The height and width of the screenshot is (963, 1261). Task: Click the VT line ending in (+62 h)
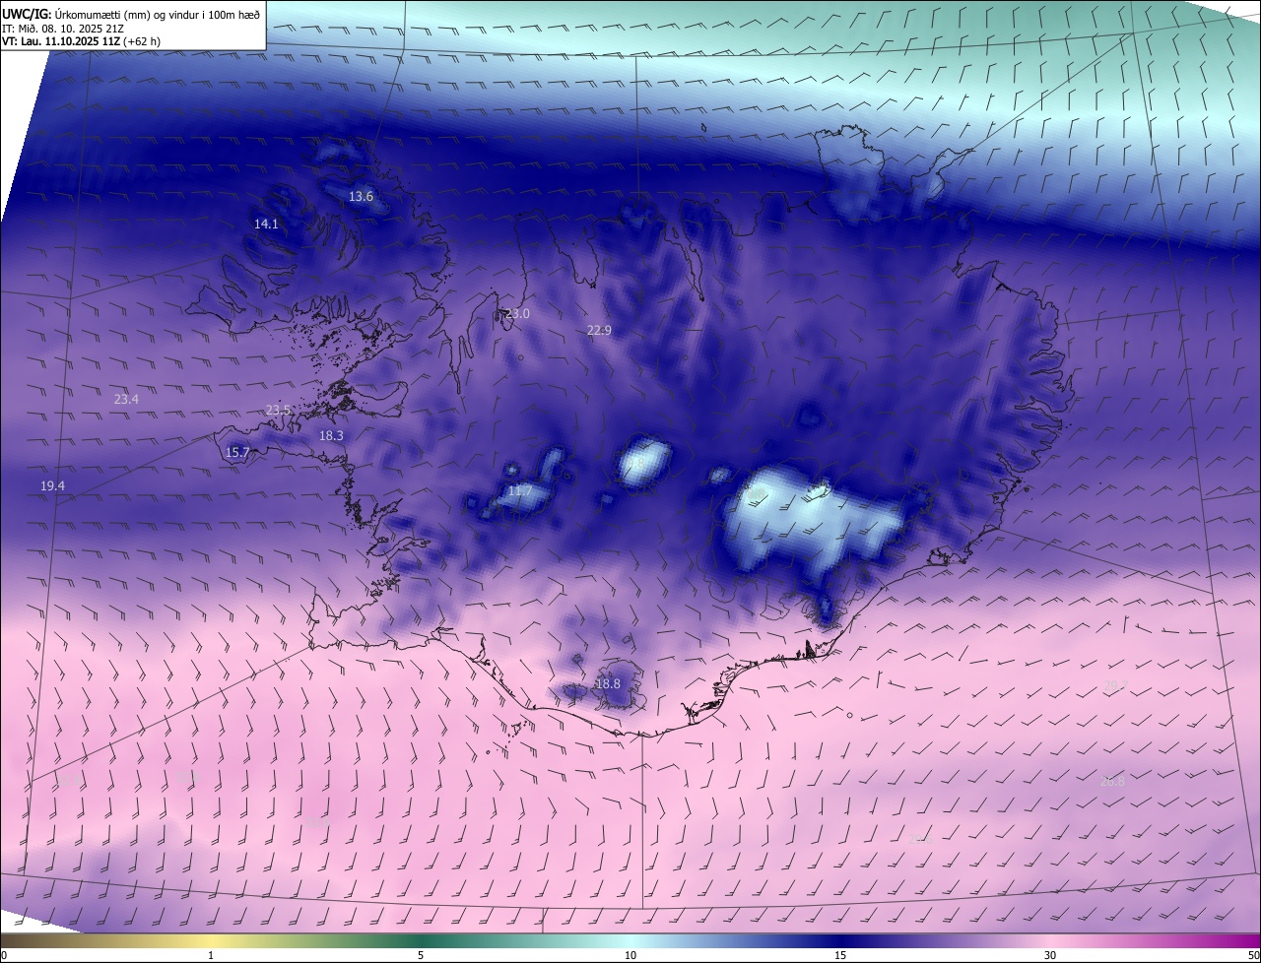click(81, 41)
